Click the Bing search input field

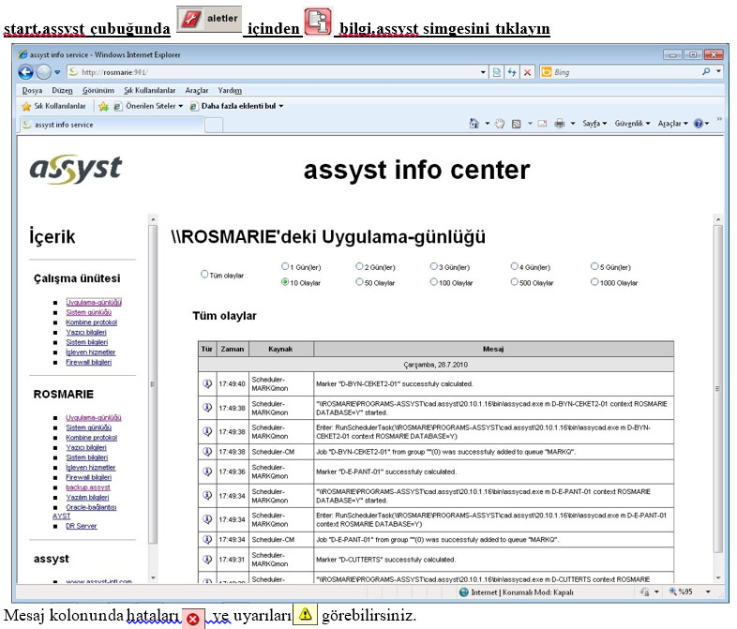click(625, 72)
